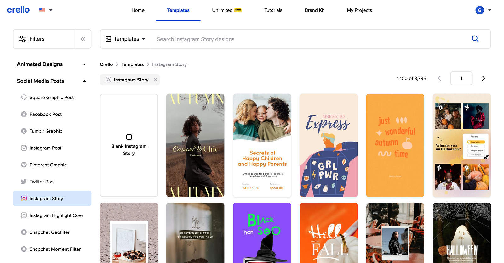
Task: Open the Black hat SEO template
Action: point(262,233)
